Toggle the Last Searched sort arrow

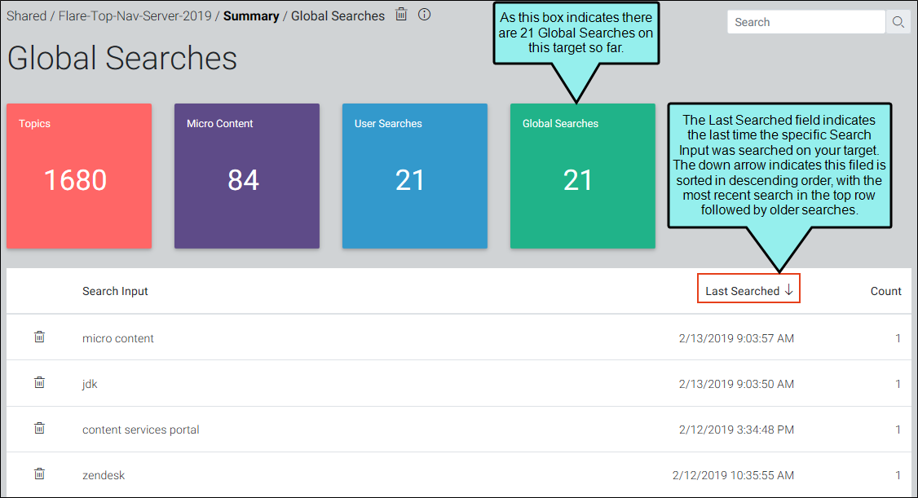pyautogui.click(x=788, y=290)
